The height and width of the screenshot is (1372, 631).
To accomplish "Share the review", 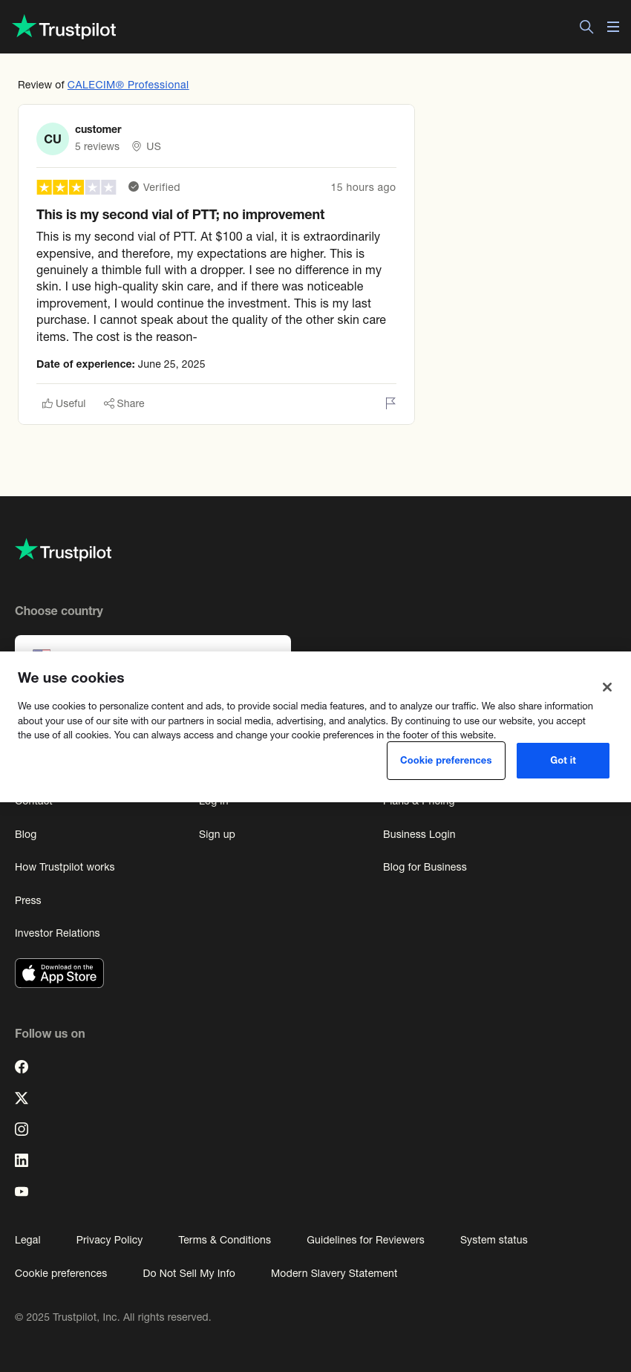I will [x=124, y=403].
